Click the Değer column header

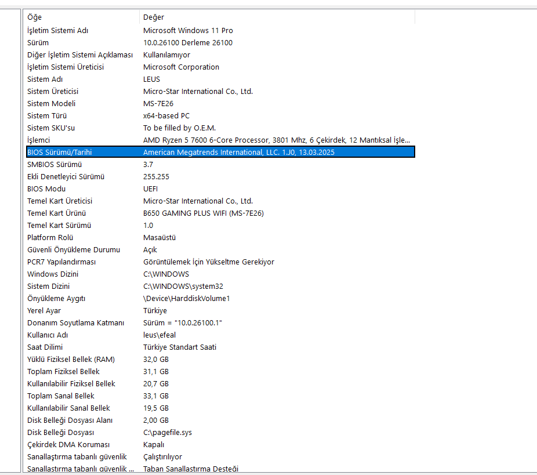[x=277, y=17]
